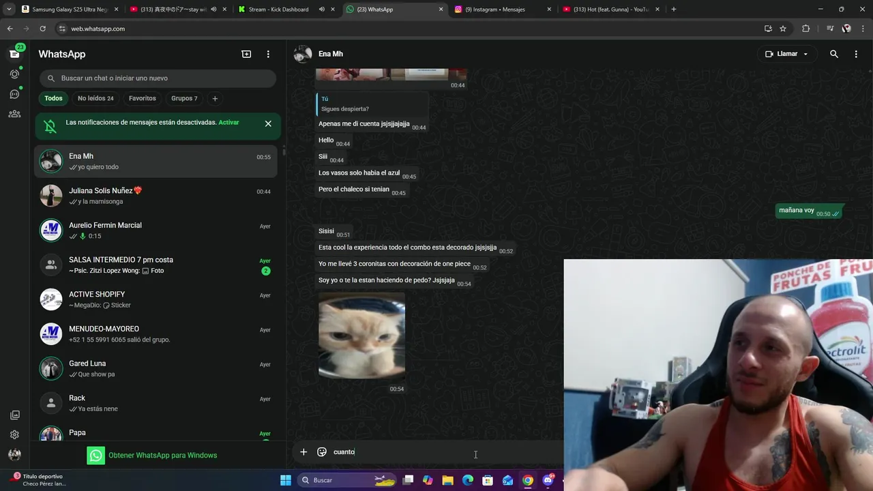
Task: Open the ACTIVE SHOPIFY group chat
Action: point(156,299)
